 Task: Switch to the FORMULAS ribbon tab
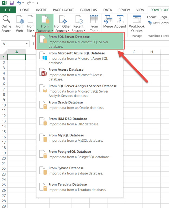88,10
